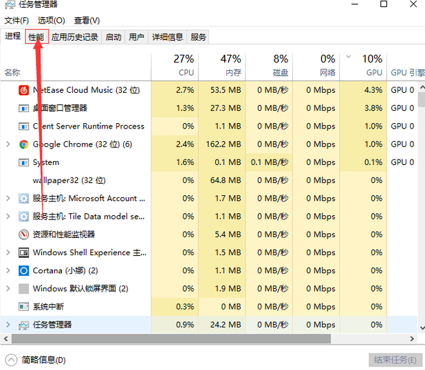Screen dimensions: 425x370
Task: Click the 简略信息(D) label
Action: (x=43, y=360)
